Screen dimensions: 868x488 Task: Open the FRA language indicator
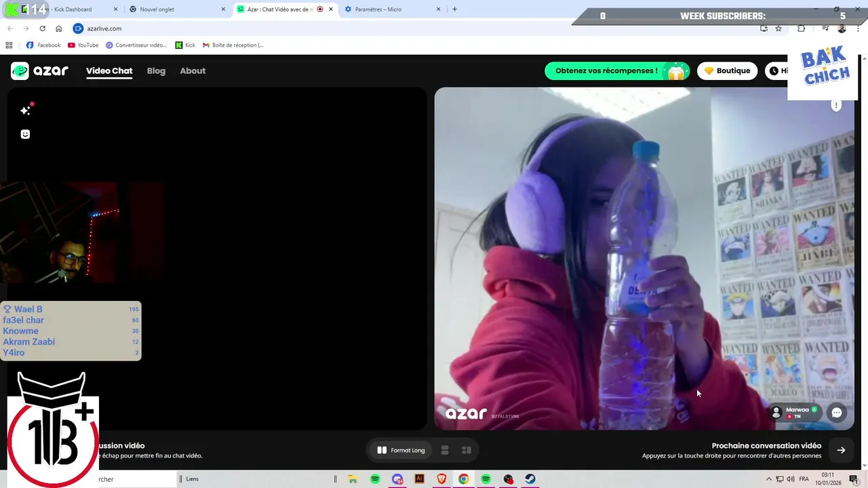pyautogui.click(x=804, y=479)
